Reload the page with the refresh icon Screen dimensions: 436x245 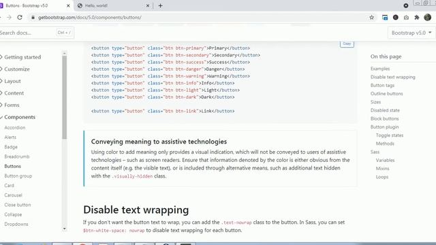pos(20,17)
